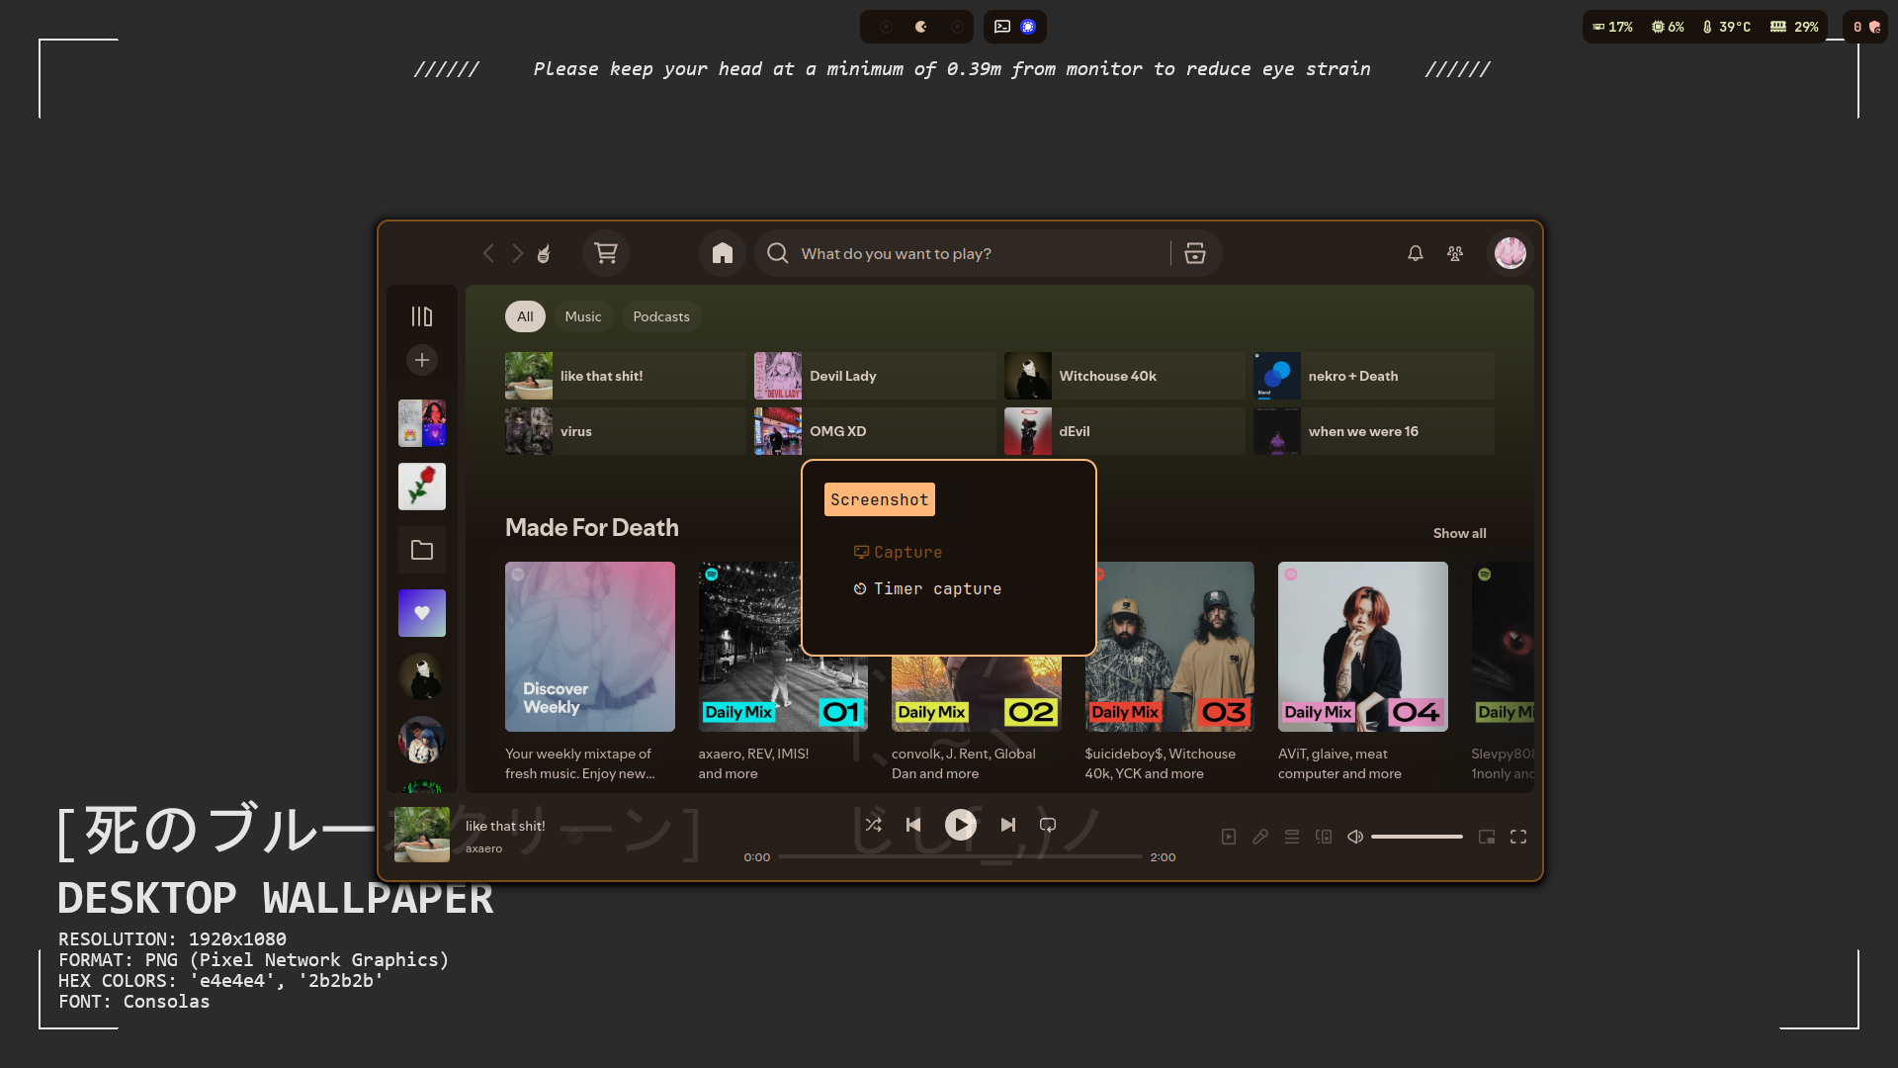Viewport: 1898px width, 1068px height.
Task: Choose Capture in Screenshot menu
Action: (x=899, y=552)
